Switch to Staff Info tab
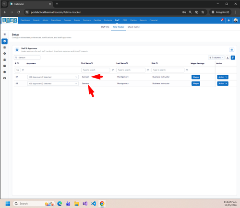Viewport: 240px width, 208px height. [x=105, y=27]
